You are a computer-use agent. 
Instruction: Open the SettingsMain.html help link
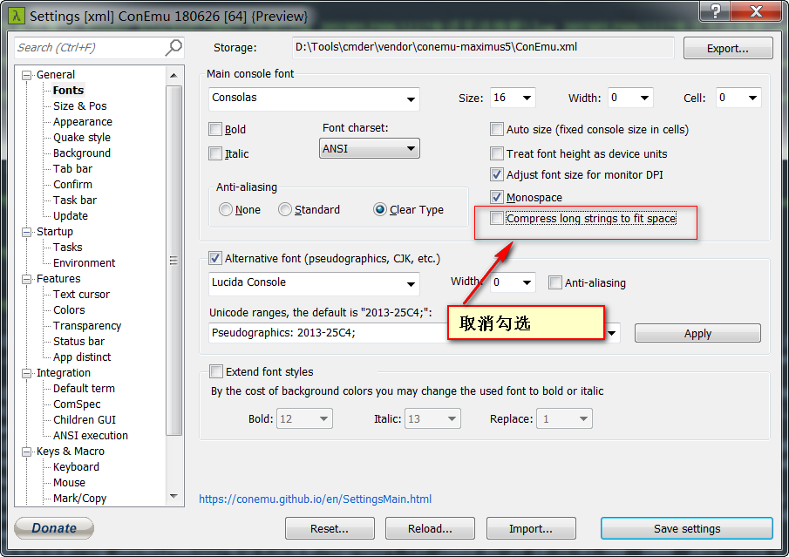pos(315,499)
